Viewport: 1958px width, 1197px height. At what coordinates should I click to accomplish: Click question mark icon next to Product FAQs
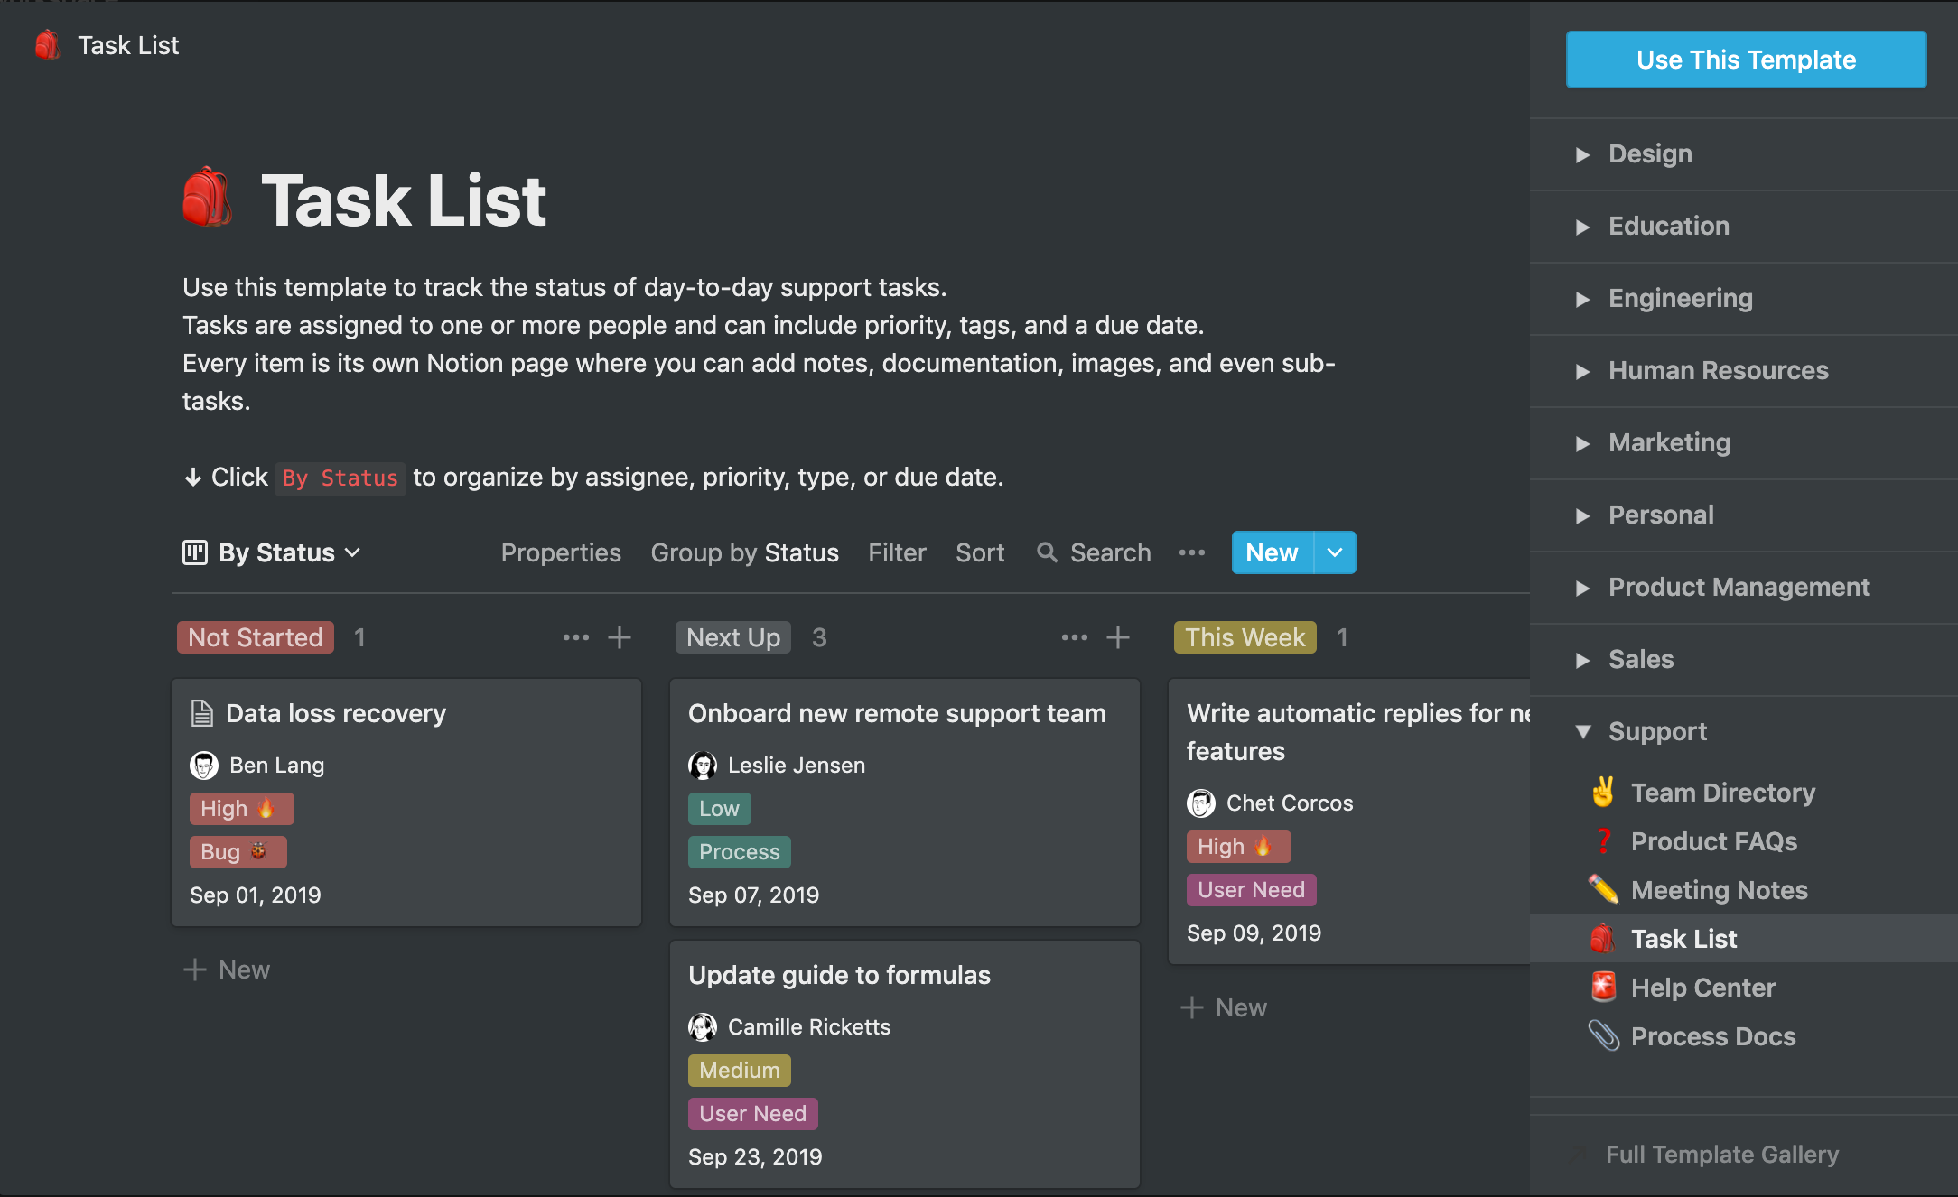(x=1603, y=841)
